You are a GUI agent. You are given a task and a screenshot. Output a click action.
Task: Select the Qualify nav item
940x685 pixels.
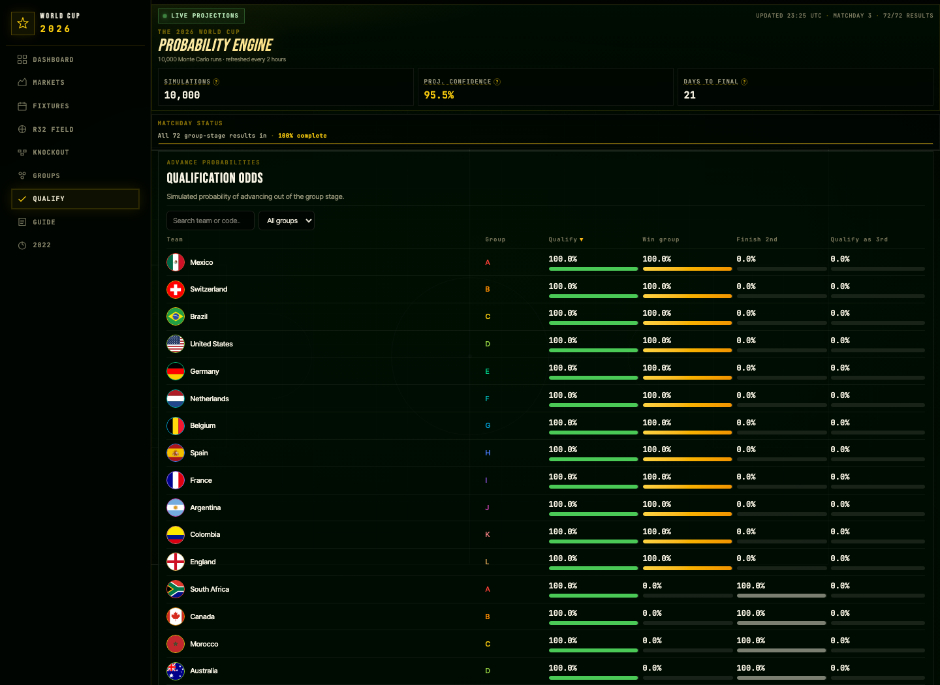coord(75,199)
